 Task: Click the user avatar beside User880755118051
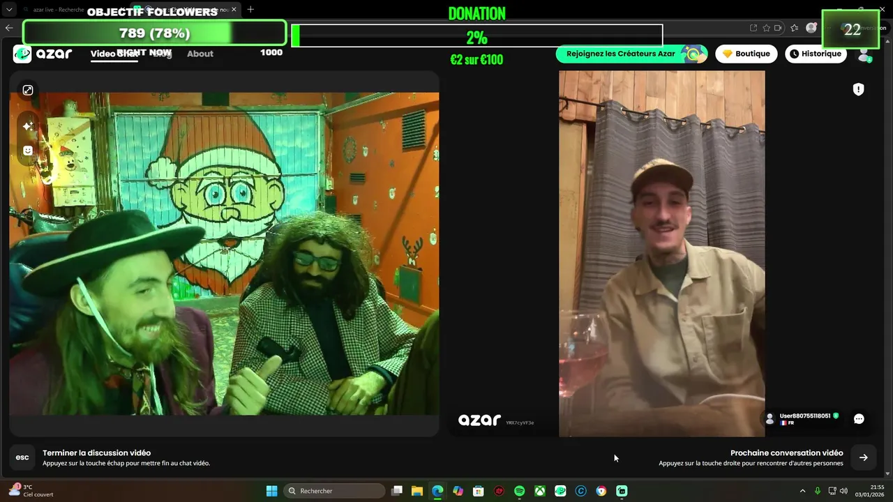click(x=770, y=419)
